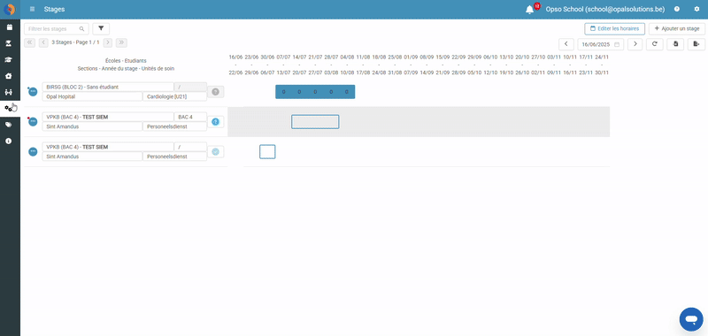
Task: Click the help question mark icon
Action: coord(676,9)
